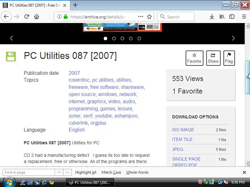Switch to the PC Utilities 087 tab
The height and width of the screenshot is (187, 250).
35,5
